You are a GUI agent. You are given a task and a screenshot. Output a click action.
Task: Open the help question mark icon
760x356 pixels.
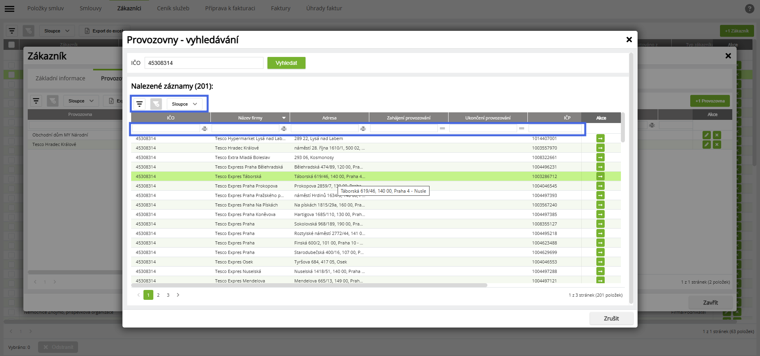click(x=749, y=8)
